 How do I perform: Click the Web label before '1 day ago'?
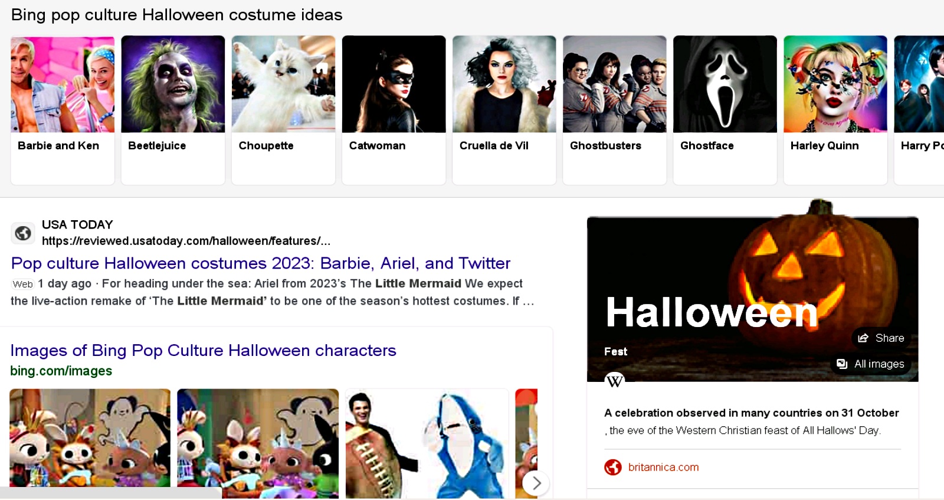[x=23, y=284]
